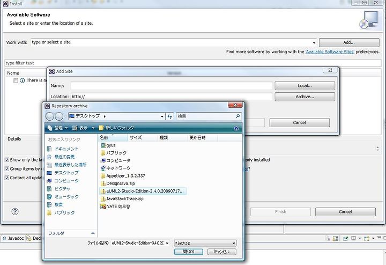Select the DesignJava.zip archive
This screenshot has height=265, width=386.
click(x=117, y=183)
